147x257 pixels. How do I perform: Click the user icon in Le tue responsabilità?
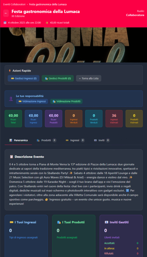(x=11, y=99)
